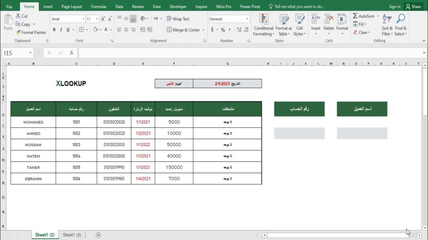Decrease indent icon

pyautogui.click(x=143, y=30)
